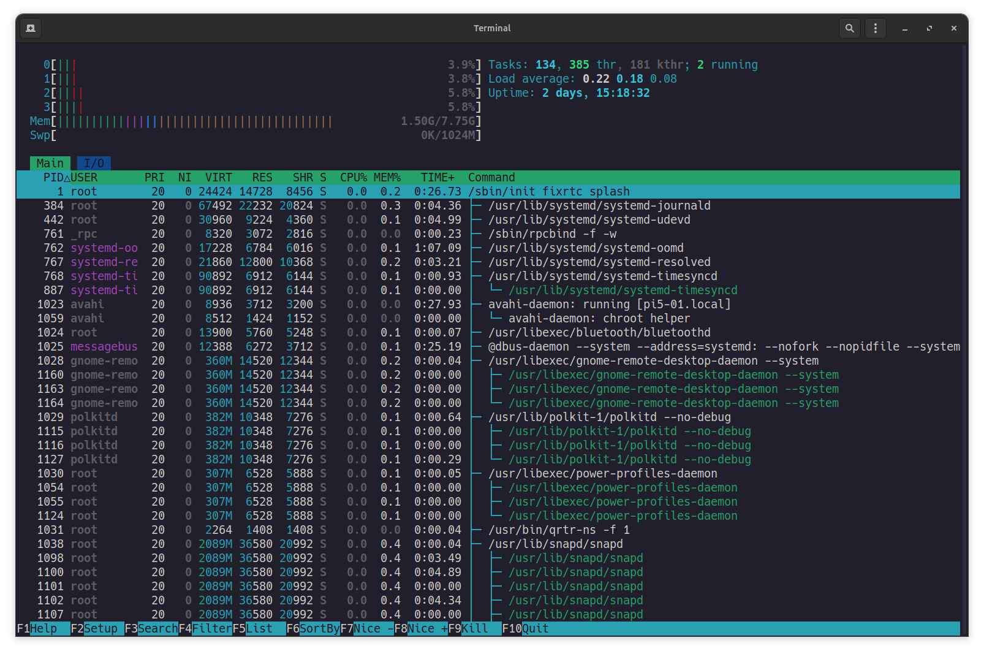Image resolution: width=984 pixels, height=654 pixels.
Task: Select the @dbus-daemon --system process row
Action: pos(488,346)
